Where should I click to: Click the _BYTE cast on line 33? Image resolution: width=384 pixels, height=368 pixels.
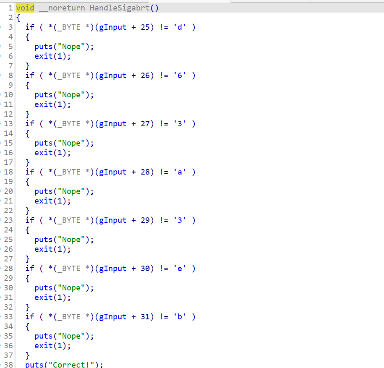click(69, 316)
